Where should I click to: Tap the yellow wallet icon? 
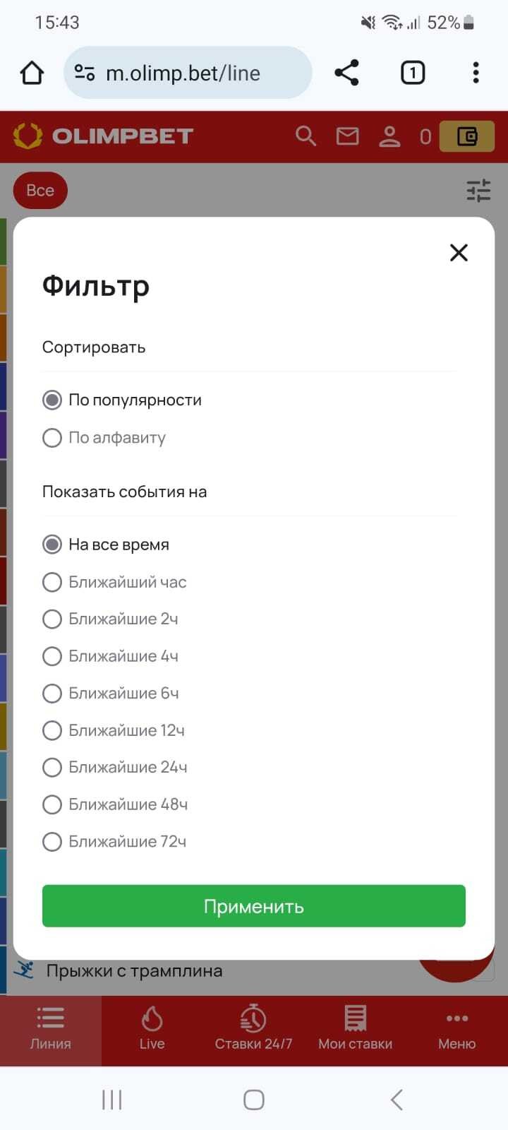pos(466,136)
